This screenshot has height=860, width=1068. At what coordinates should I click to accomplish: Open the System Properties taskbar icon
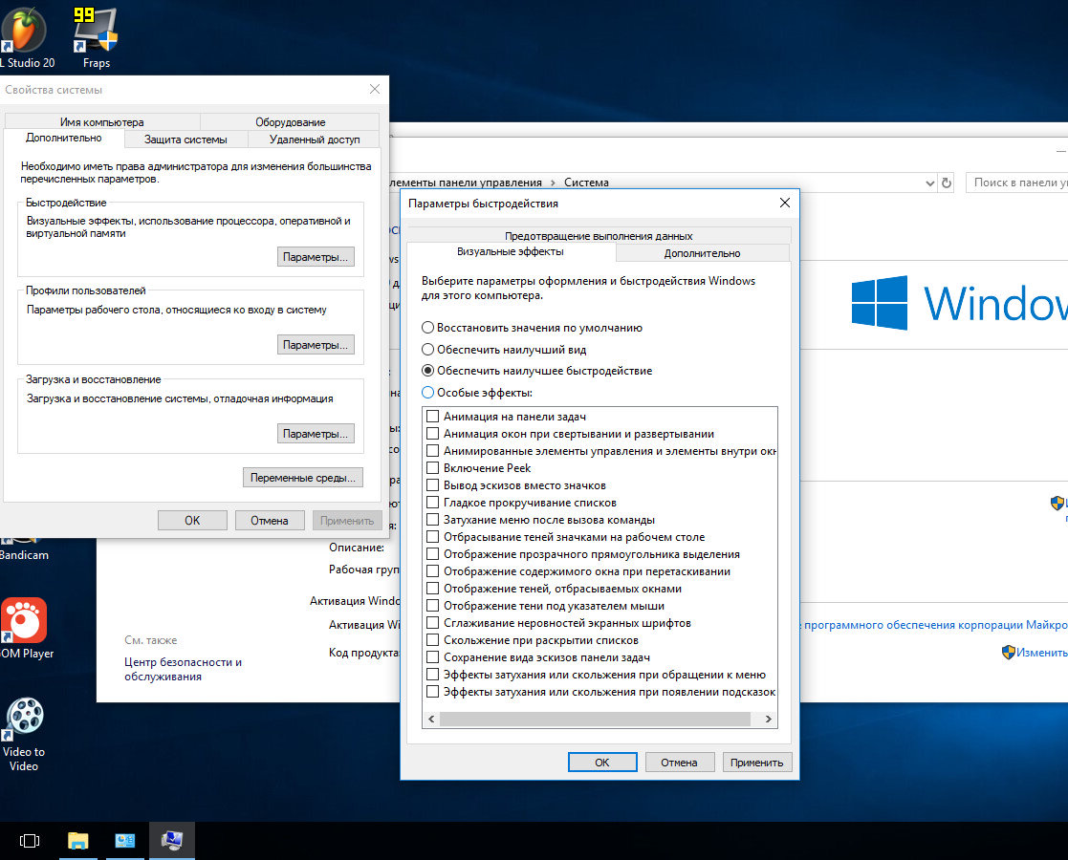[172, 841]
